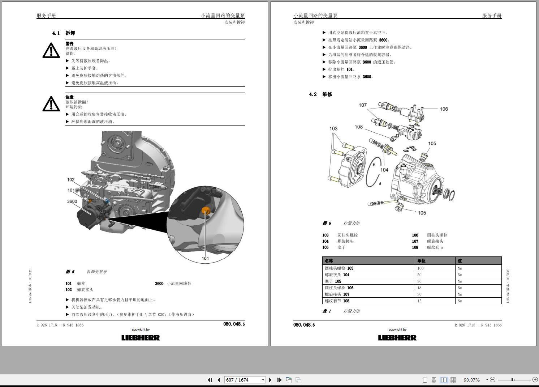Click the torque table header row
The width and height of the screenshot is (539, 387).
[412, 260]
